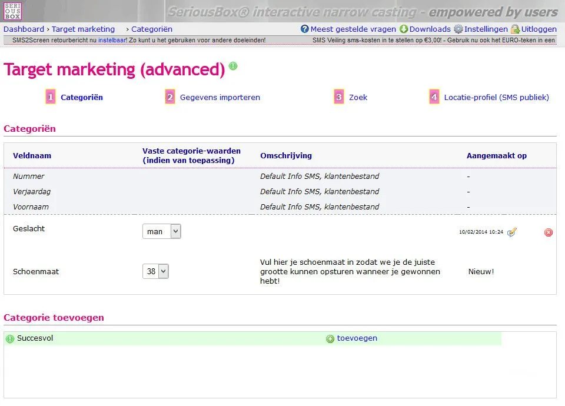565x406 pixels.
Task: Click the Schoenmaat field name
Action: click(x=36, y=272)
